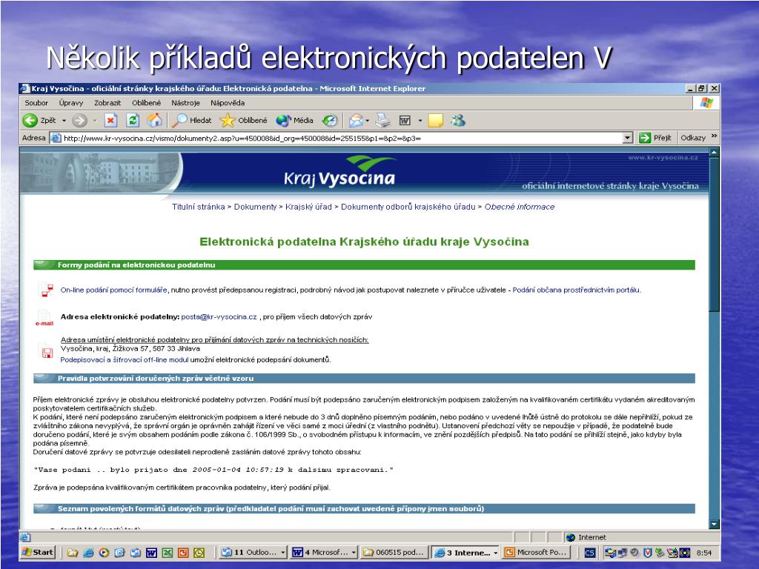The width and height of the screenshot is (759, 569).
Task: Open Internet Explorer quick launch icon
Action: 88,553
